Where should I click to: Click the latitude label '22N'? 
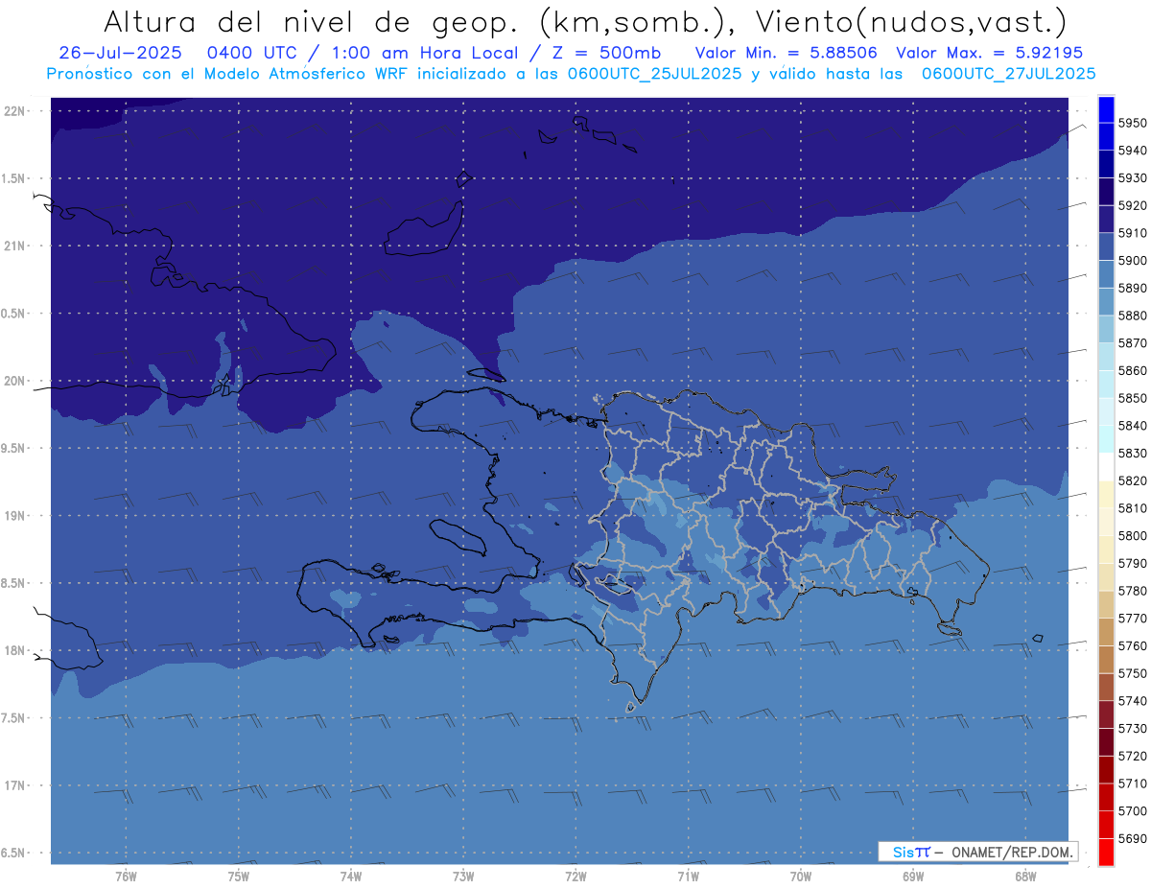coord(13,111)
